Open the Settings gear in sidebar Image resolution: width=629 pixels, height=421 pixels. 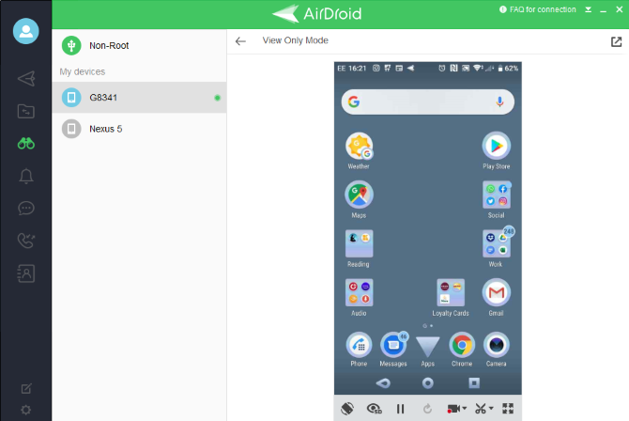coord(26,410)
